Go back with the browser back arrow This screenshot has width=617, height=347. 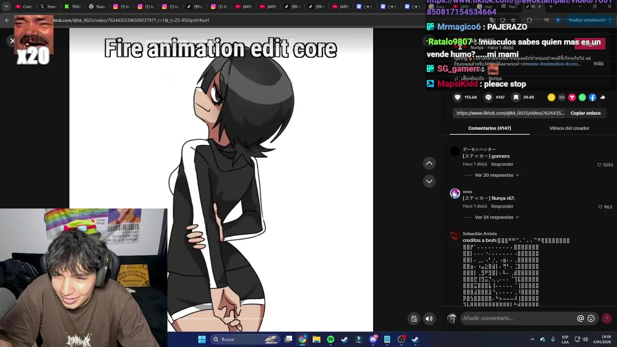(7, 20)
